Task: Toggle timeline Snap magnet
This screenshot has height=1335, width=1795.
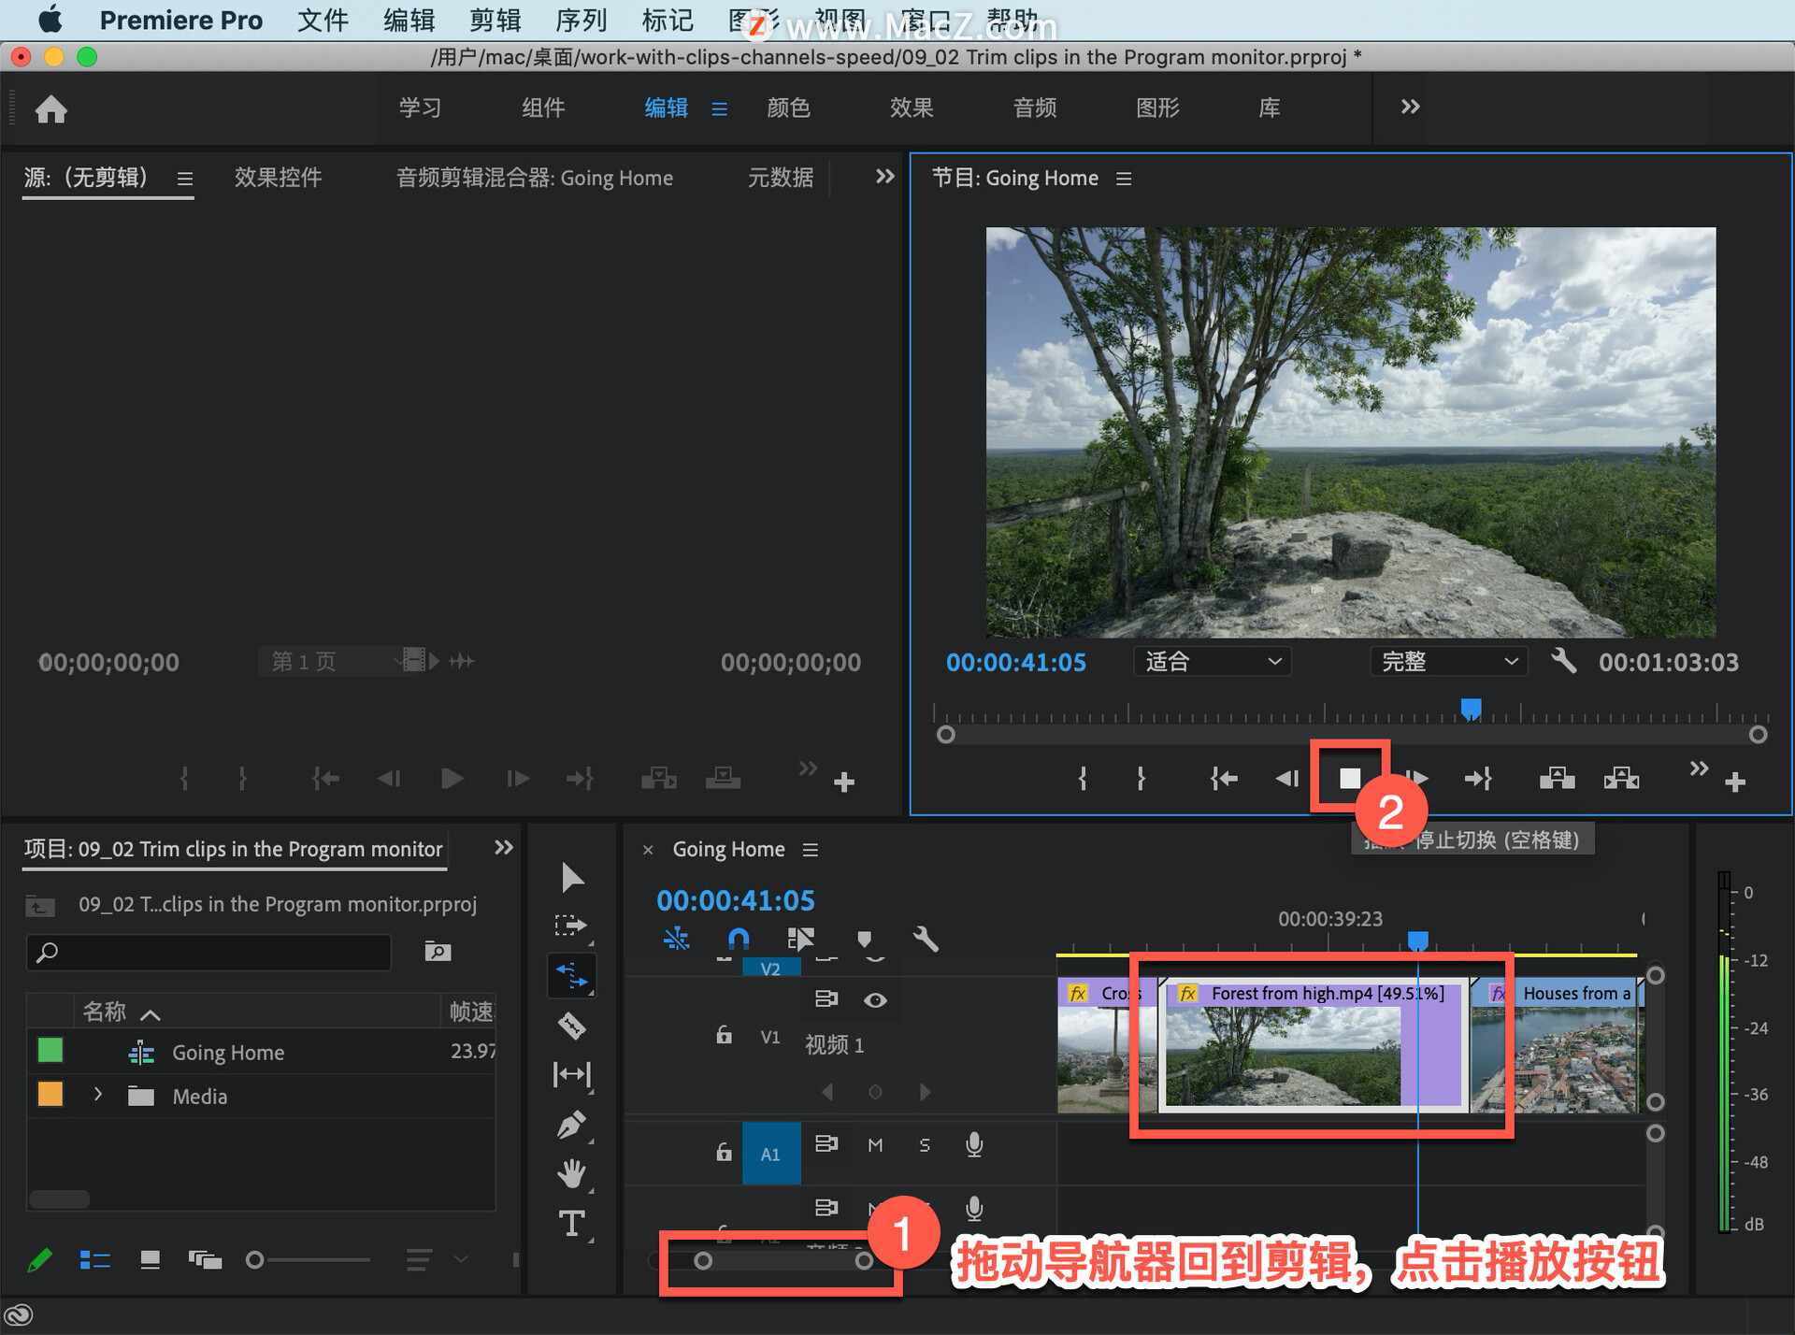Action: [738, 939]
